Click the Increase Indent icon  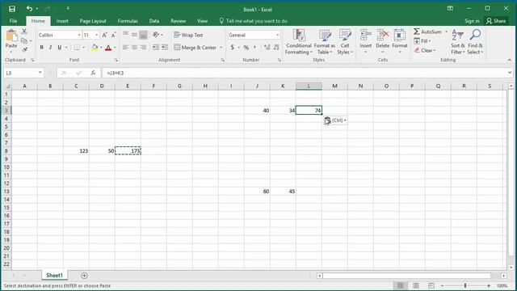pyautogui.click(x=165, y=48)
